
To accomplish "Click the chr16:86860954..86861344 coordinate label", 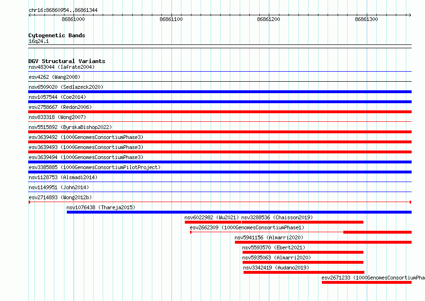I will click(x=63, y=10).
